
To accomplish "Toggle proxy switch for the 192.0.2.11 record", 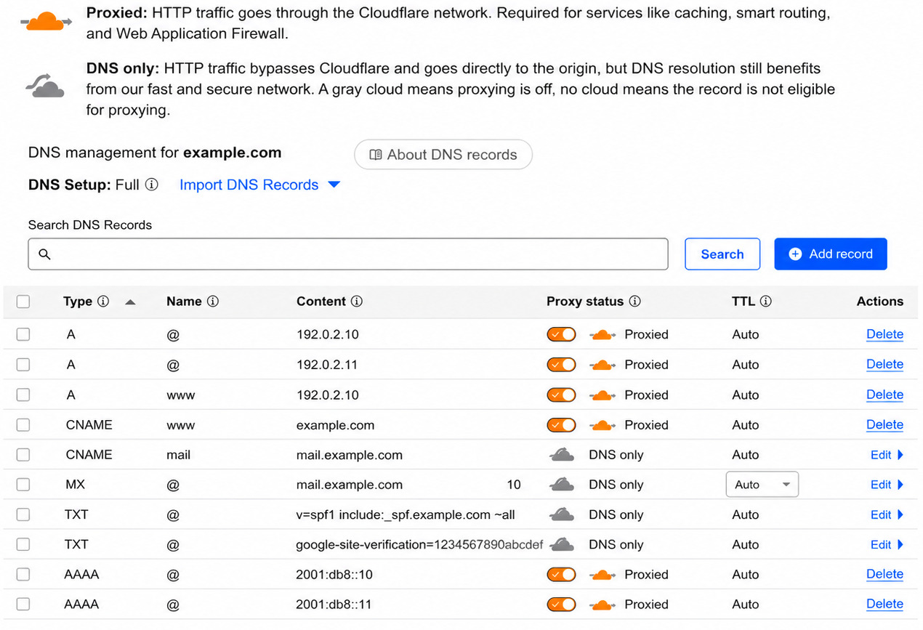I will [561, 365].
